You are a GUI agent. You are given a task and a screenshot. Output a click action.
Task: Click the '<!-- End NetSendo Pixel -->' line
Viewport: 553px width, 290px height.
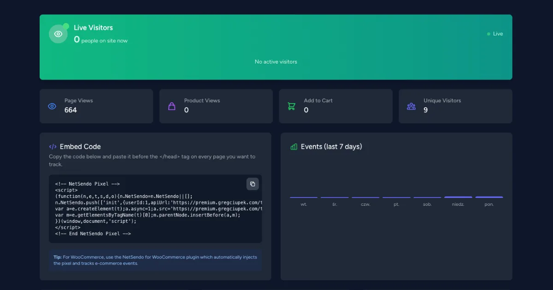[93, 234]
